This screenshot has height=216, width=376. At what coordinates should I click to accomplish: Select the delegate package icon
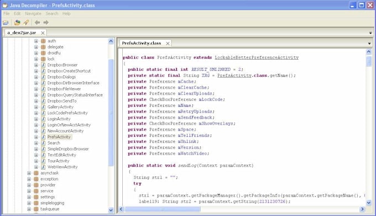click(43, 47)
